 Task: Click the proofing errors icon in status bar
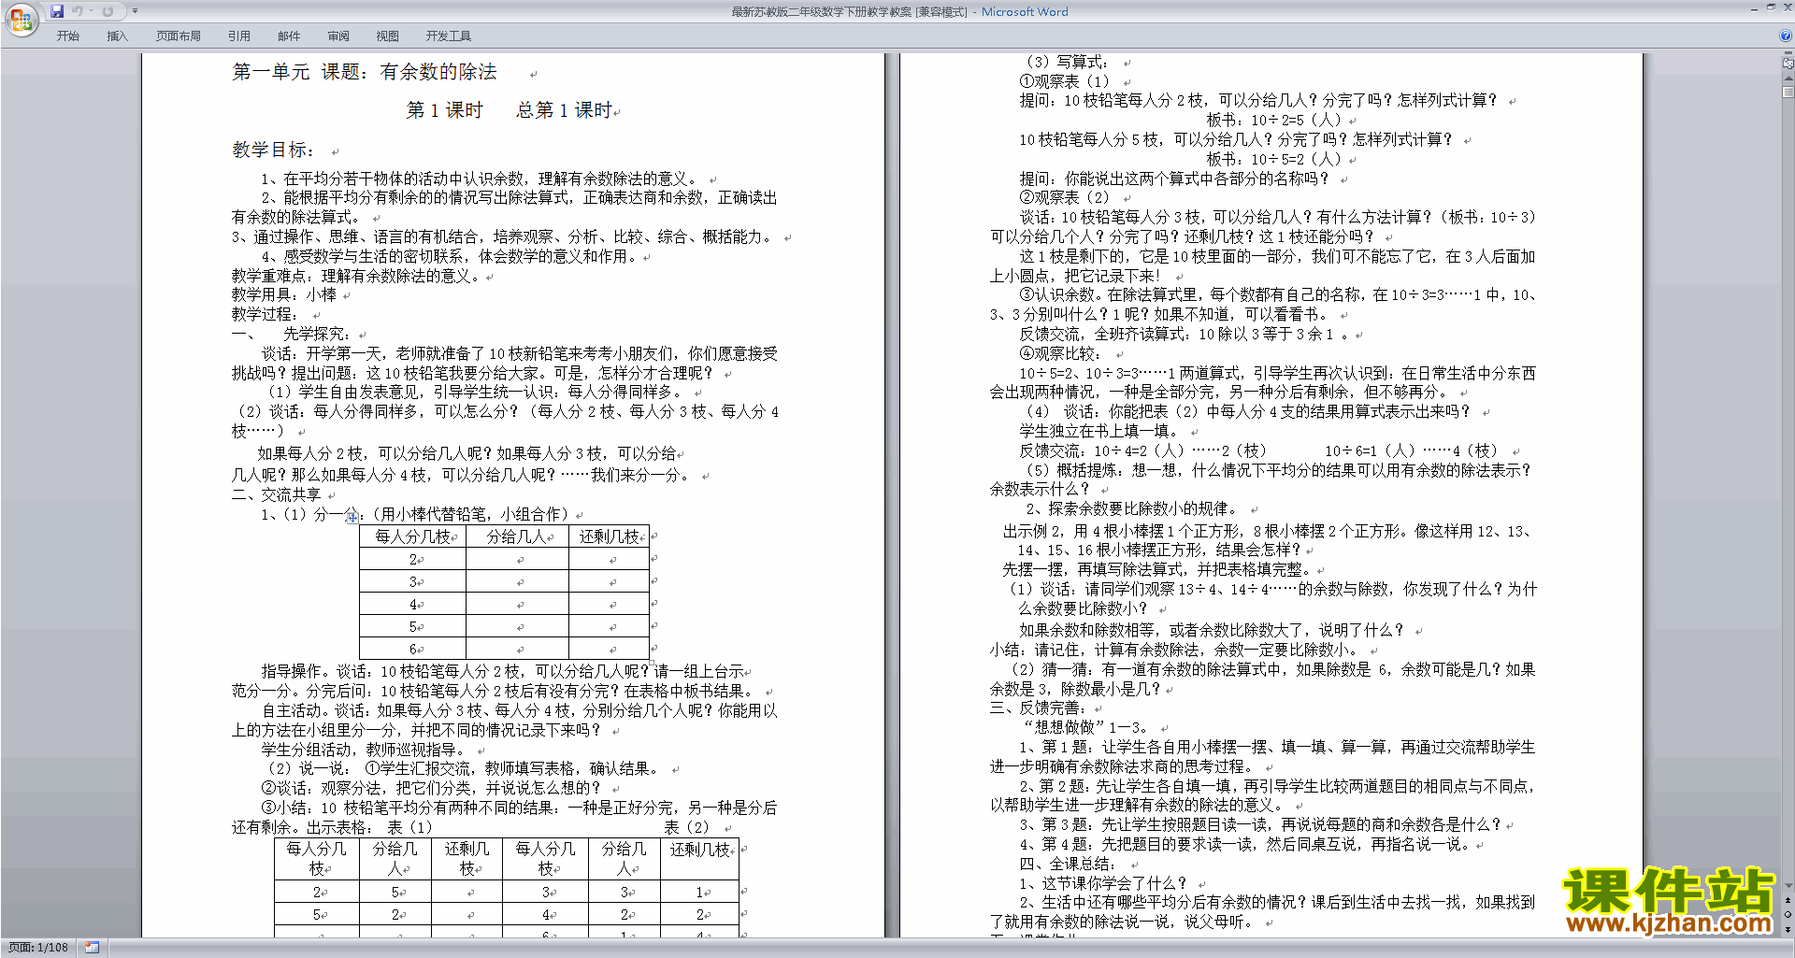pos(92,948)
